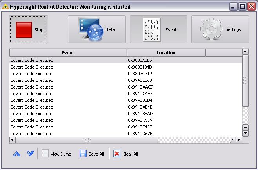Sort by the Location column header
This screenshot has height=170, width=258.
[x=166, y=53]
